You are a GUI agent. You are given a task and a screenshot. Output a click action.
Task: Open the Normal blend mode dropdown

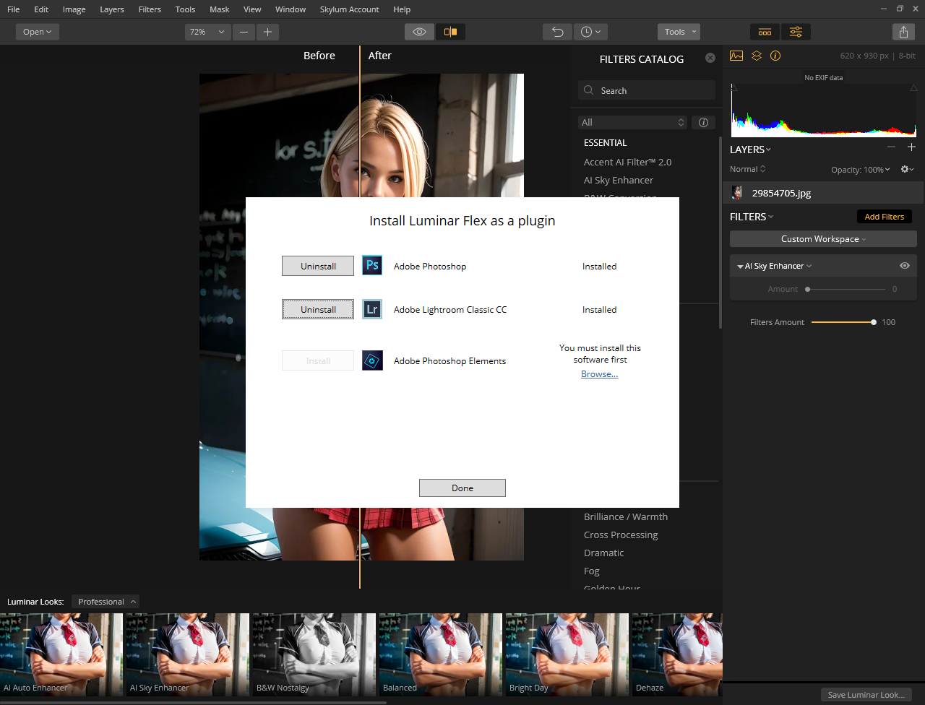pyautogui.click(x=748, y=169)
